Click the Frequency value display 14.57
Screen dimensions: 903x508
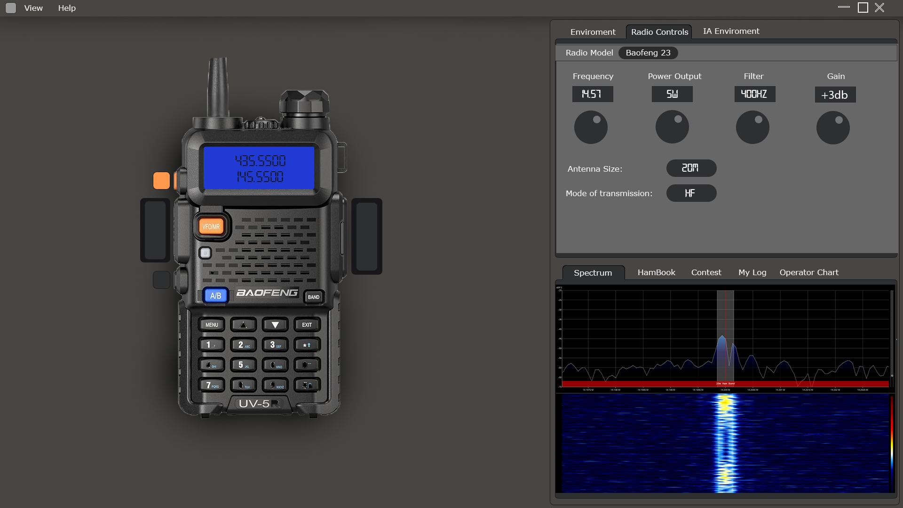tap(593, 94)
